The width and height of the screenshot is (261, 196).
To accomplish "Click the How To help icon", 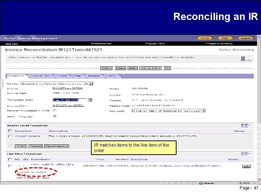I will pyautogui.click(x=243, y=58).
